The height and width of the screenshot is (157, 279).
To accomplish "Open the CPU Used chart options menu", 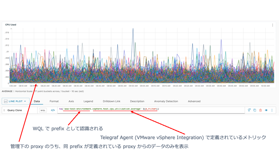I will tap(272, 25).
